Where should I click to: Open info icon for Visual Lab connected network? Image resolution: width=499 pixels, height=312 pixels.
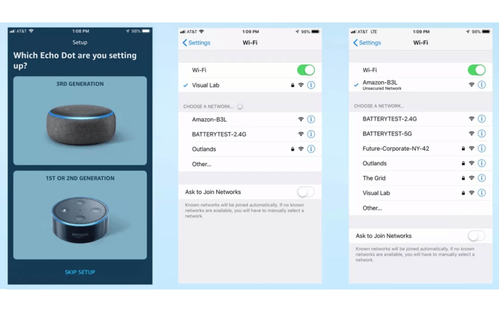tap(311, 85)
